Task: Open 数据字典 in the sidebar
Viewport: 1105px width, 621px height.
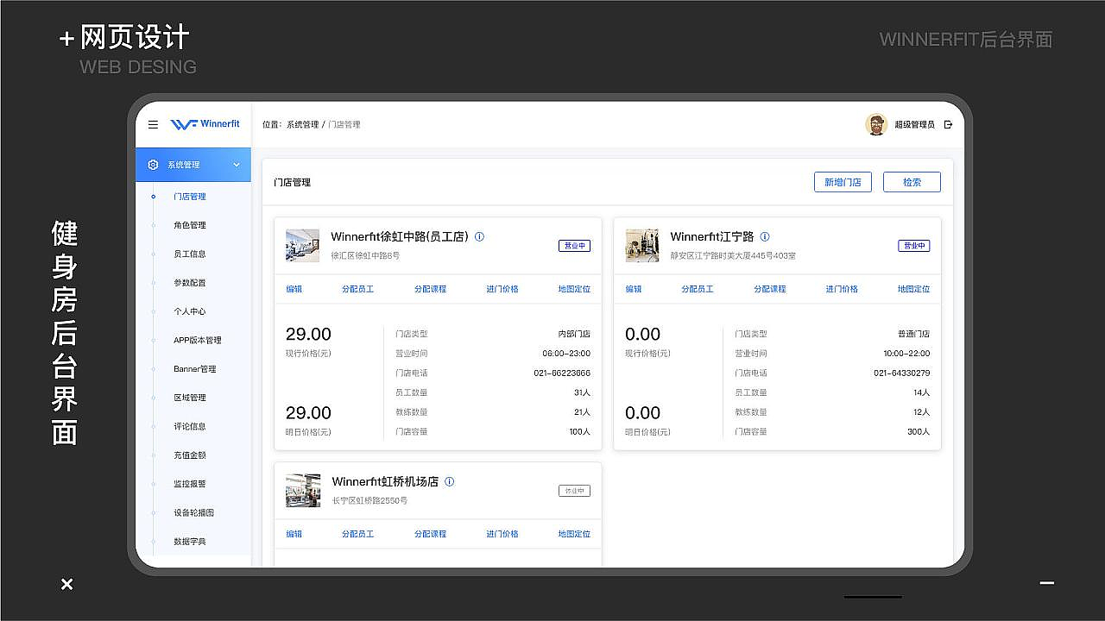Action: pos(190,542)
